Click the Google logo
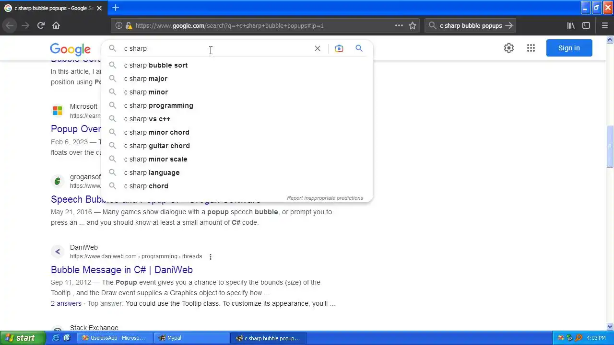Screen dimensions: 614x345 pyautogui.click(x=70, y=49)
